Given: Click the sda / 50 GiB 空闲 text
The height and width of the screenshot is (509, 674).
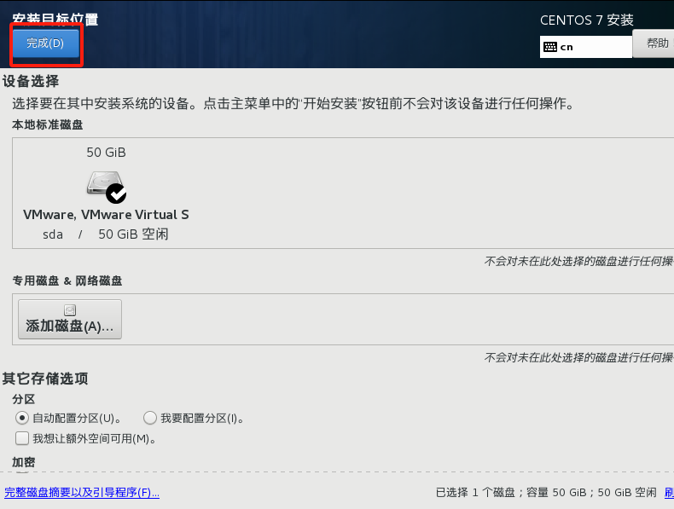Looking at the screenshot, I should click(x=106, y=234).
